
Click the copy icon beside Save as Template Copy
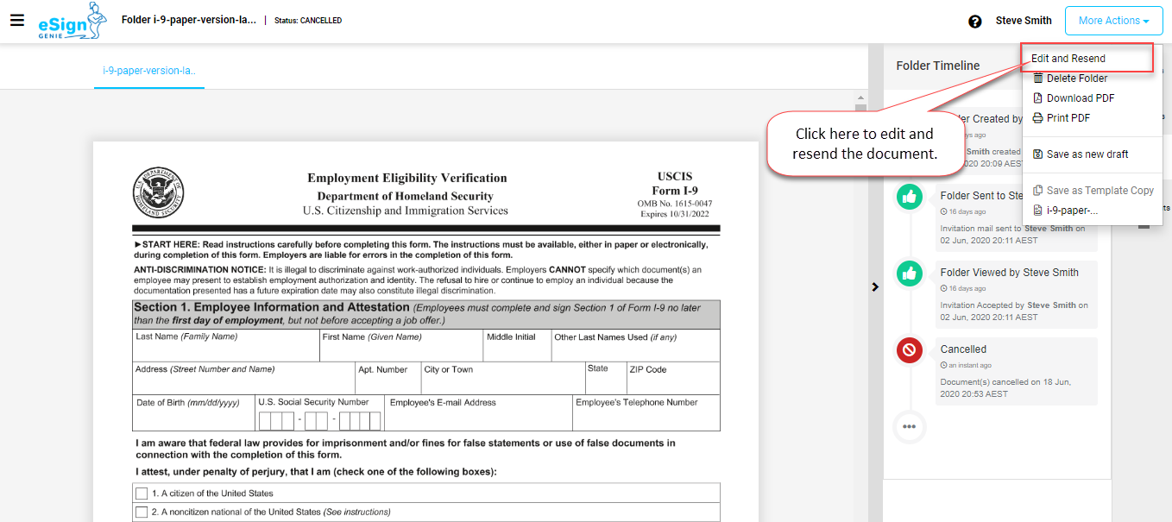pyautogui.click(x=1038, y=191)
